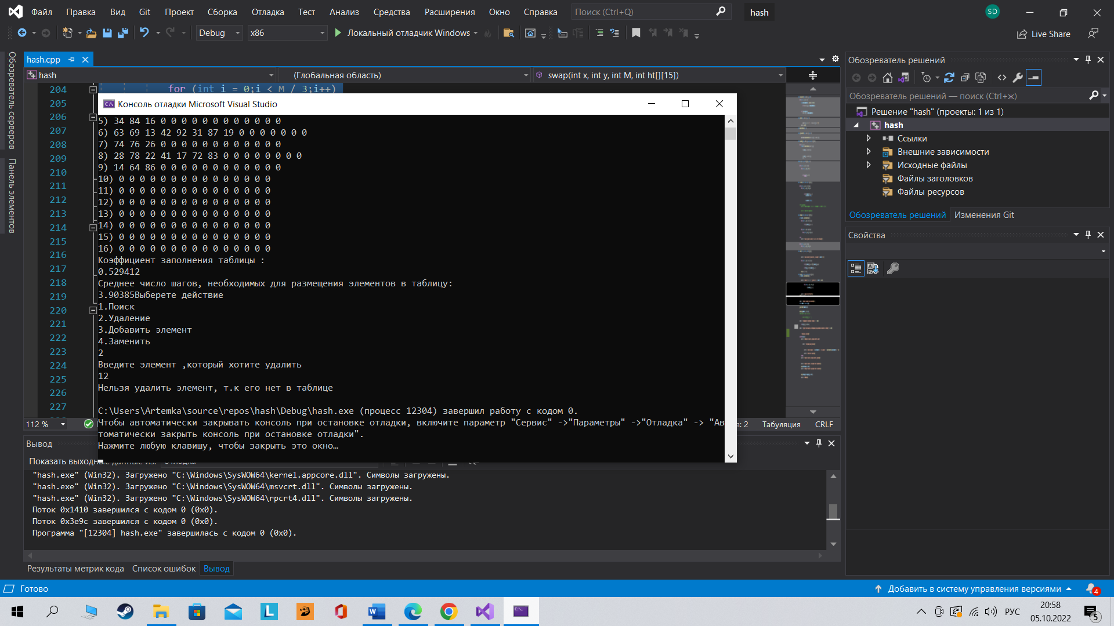Click Локальный отладчик Windows button
The height and width of the screenshot is (626, 1114).
(406, 33)
